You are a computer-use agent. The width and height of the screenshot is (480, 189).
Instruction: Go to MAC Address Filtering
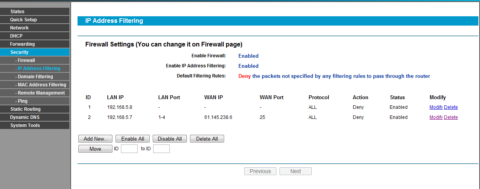coord(42,85)
